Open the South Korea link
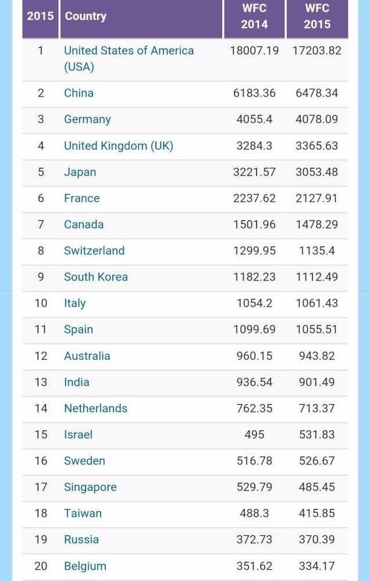The height and width of the screenshot is (581, 370). pyautogui.click(x=95, y=277)
